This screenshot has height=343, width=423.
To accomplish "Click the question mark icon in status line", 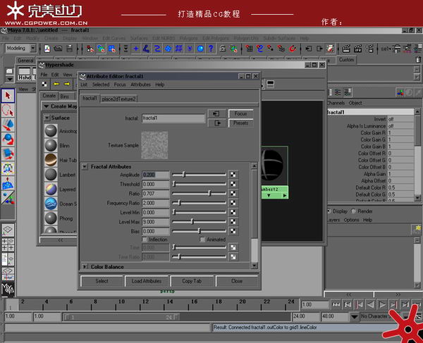I will tap(211, 49).
